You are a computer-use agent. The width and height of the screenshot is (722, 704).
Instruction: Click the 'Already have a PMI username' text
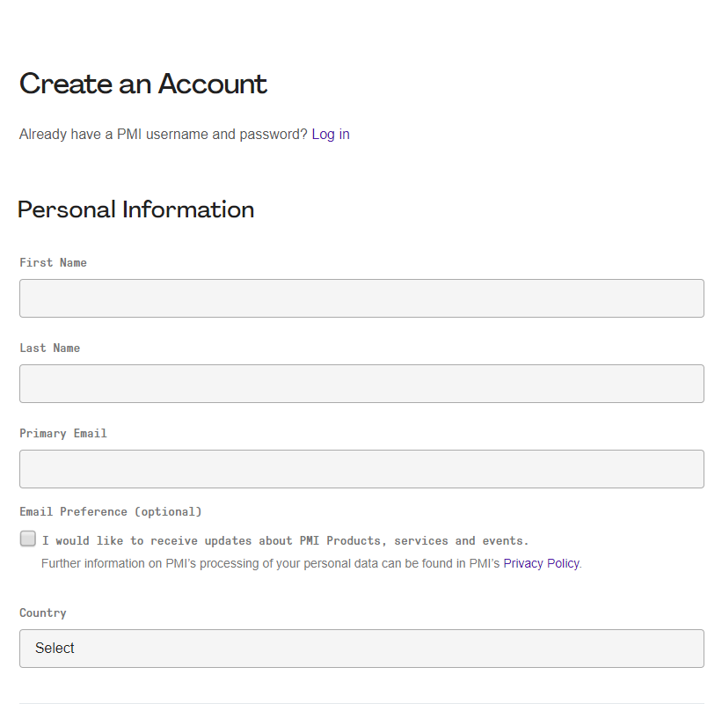point(163,134)
